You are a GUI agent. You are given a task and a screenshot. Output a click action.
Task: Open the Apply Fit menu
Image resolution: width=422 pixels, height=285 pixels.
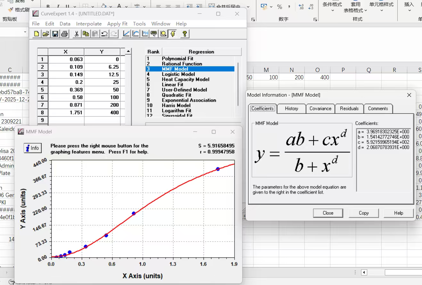(x=117, y=24)
